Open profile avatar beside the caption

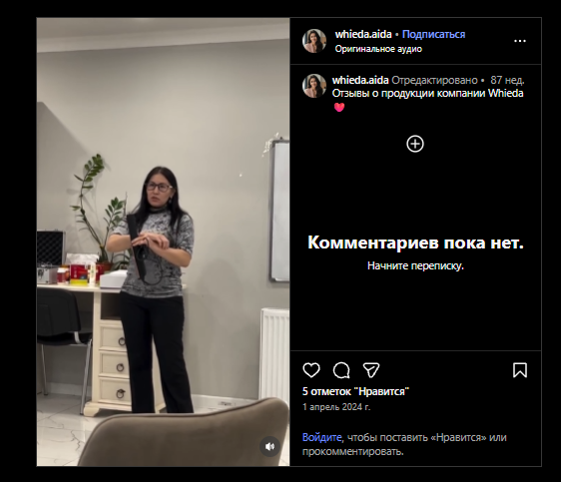coord(314,86)
